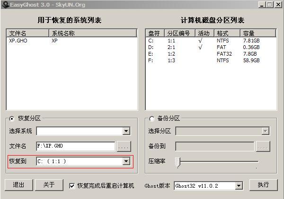
Task: Select the F: partition row
Action: click(211, 60)
